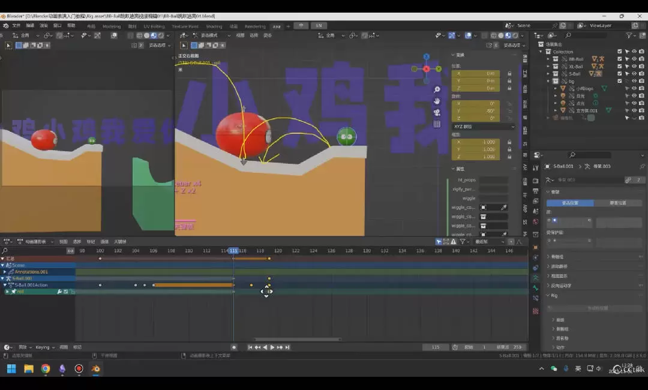
Task: Open Chrome from the Windows taskbar
Action: [x=46, y=368]
